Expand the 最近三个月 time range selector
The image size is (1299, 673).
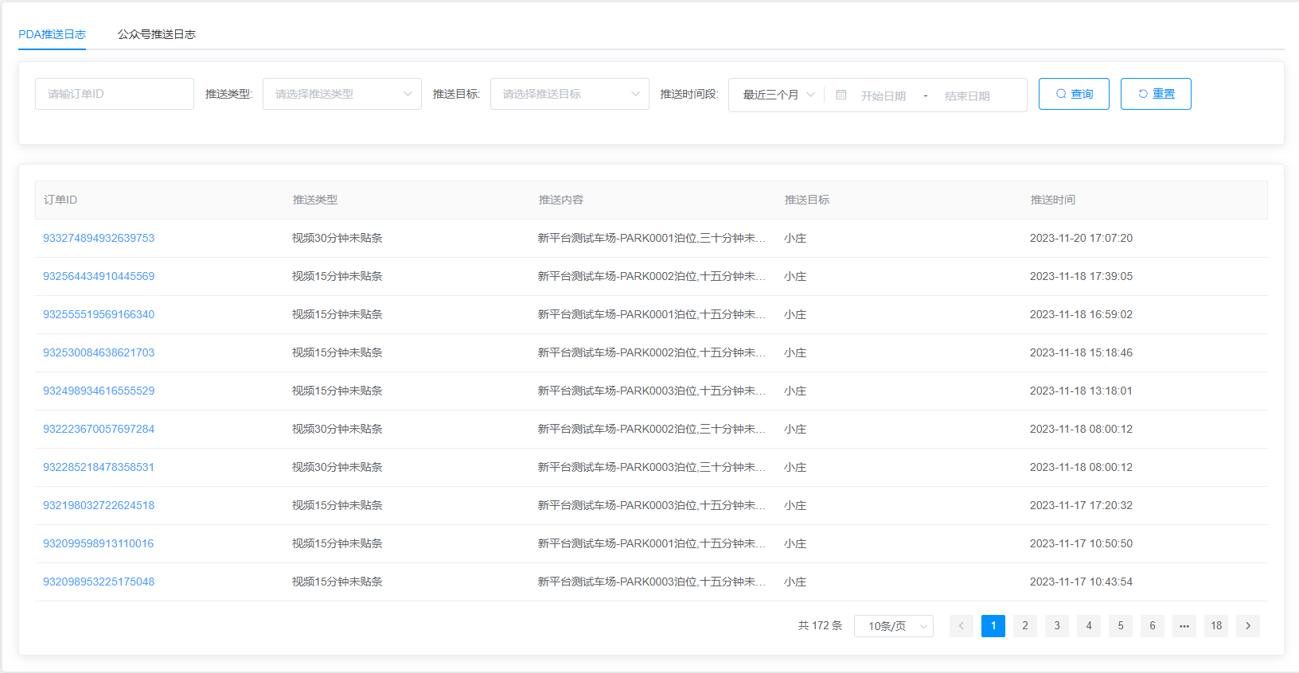(x=778, y=95)
